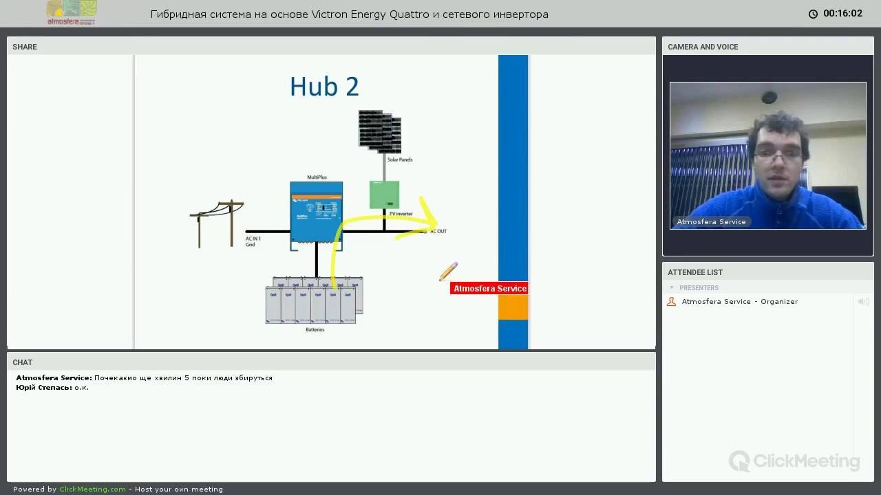Screen dimensions: 881x495
Task: Click the battery bank picture on the slide
Action: click(315, 300)
